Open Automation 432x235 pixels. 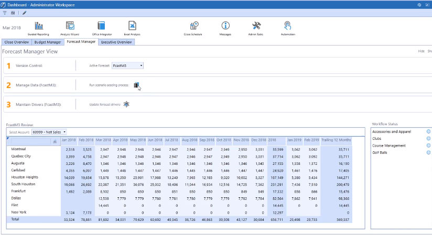pos(287,26)
